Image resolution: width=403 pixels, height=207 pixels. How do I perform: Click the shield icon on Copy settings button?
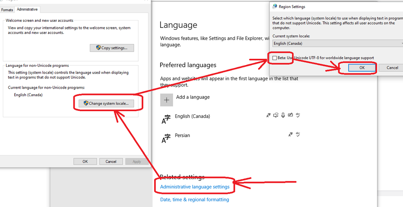98,48
